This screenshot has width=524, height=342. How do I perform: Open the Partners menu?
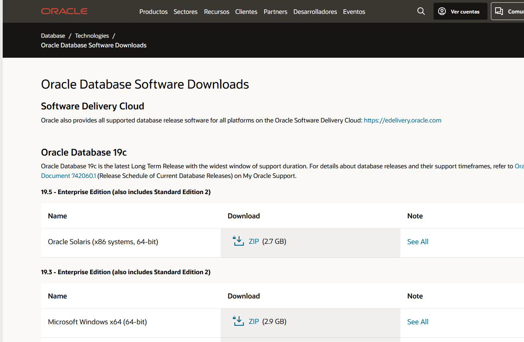coord(275,12)
